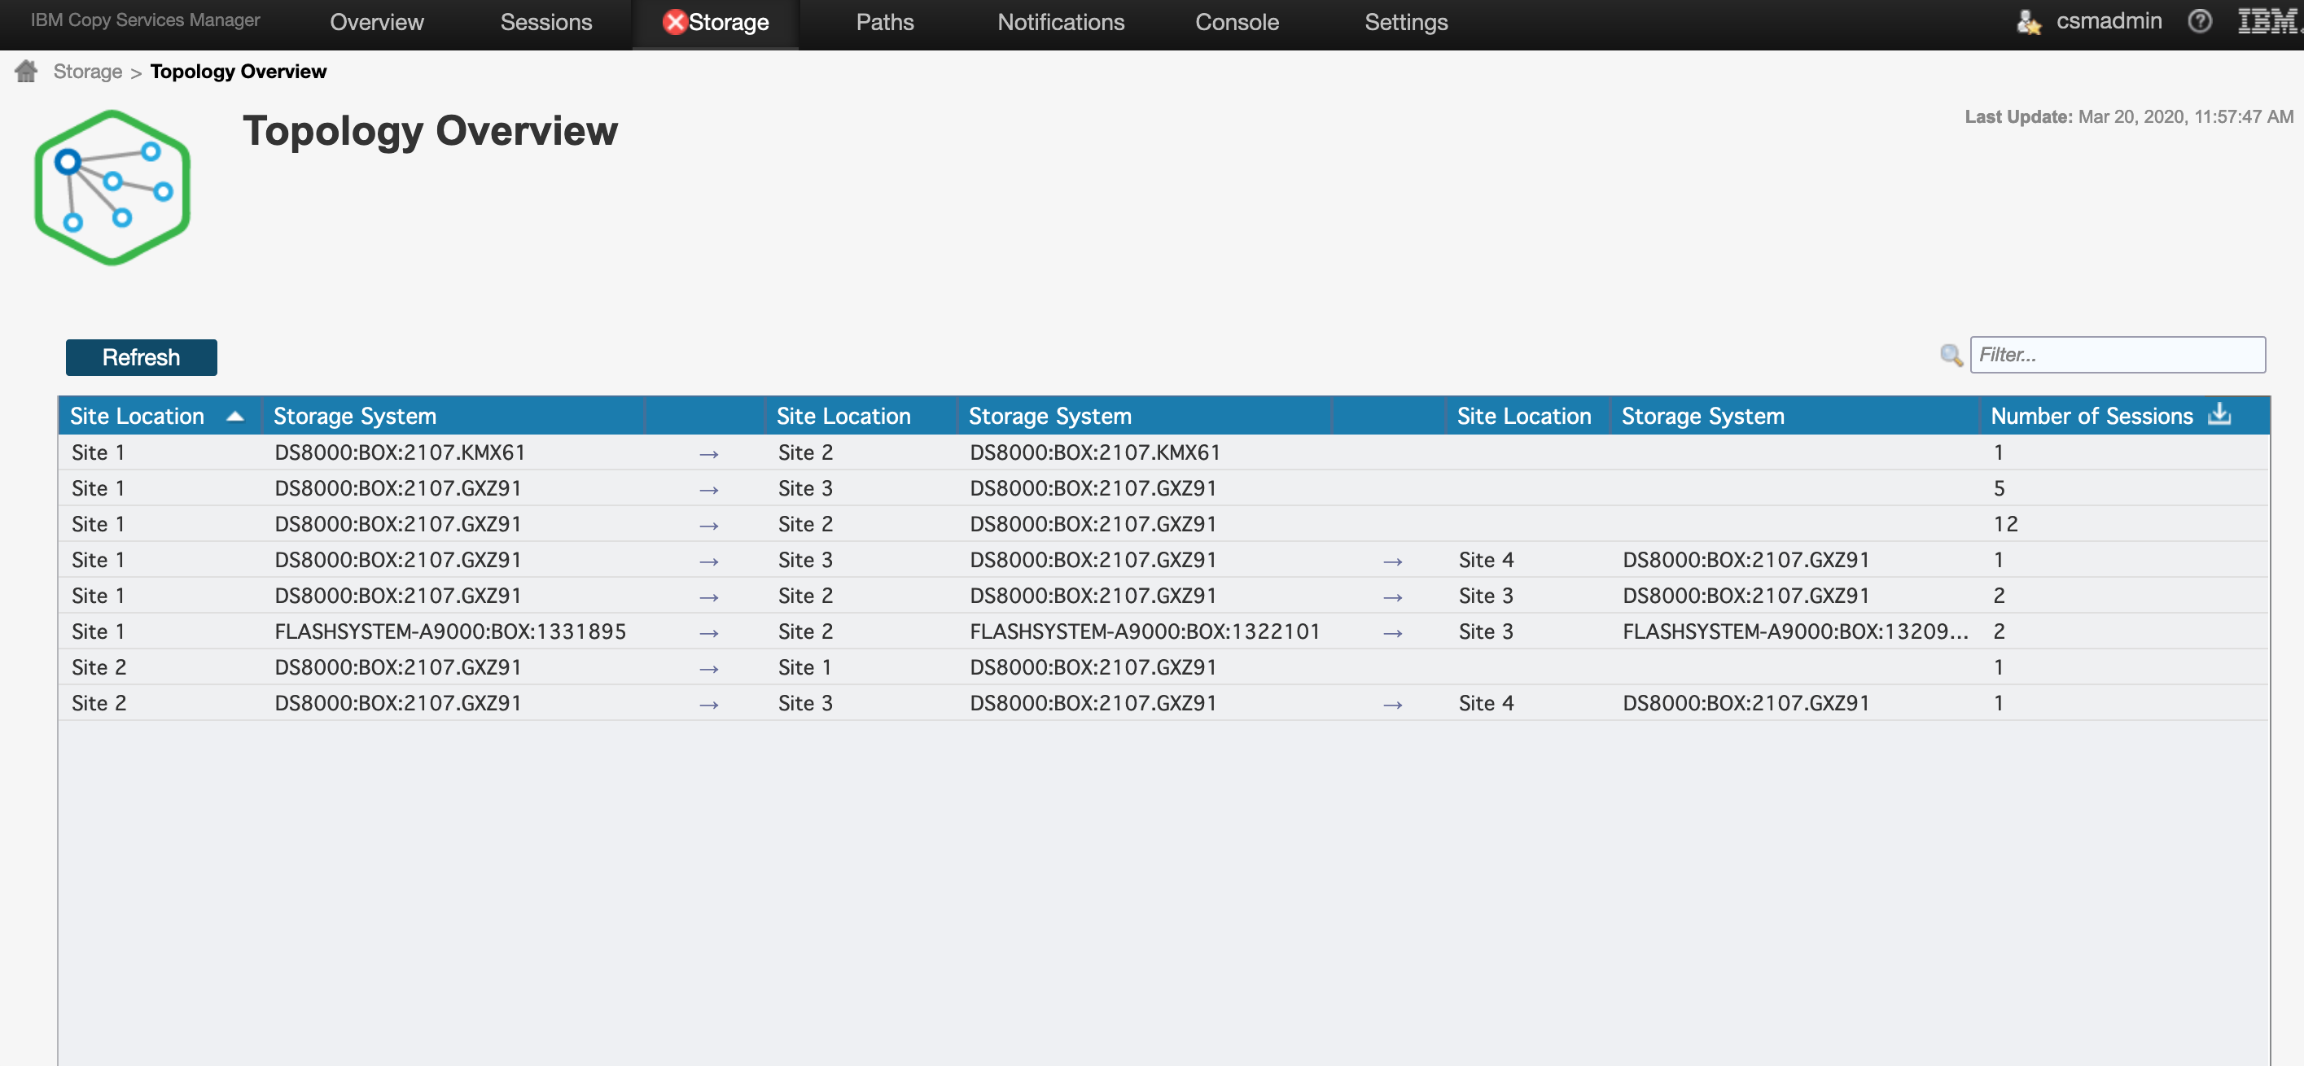This screenshot has height=1066, width=2304.
Task: Click the Topology Overview page heading
Action: [x=430, y=130]
